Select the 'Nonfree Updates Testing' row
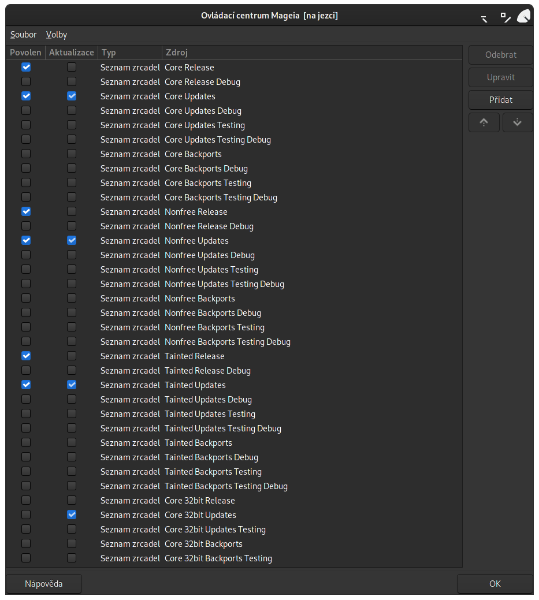The height and width of the screenshot is (600, 539). [x=235, y=269]
